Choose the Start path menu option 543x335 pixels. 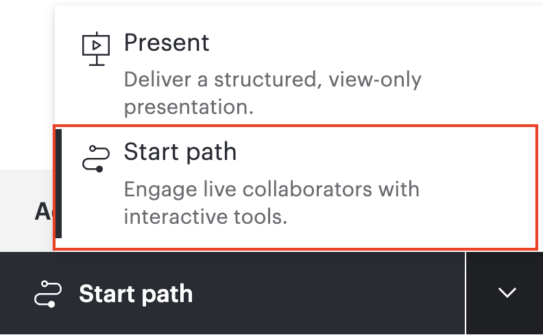(295, 187)
